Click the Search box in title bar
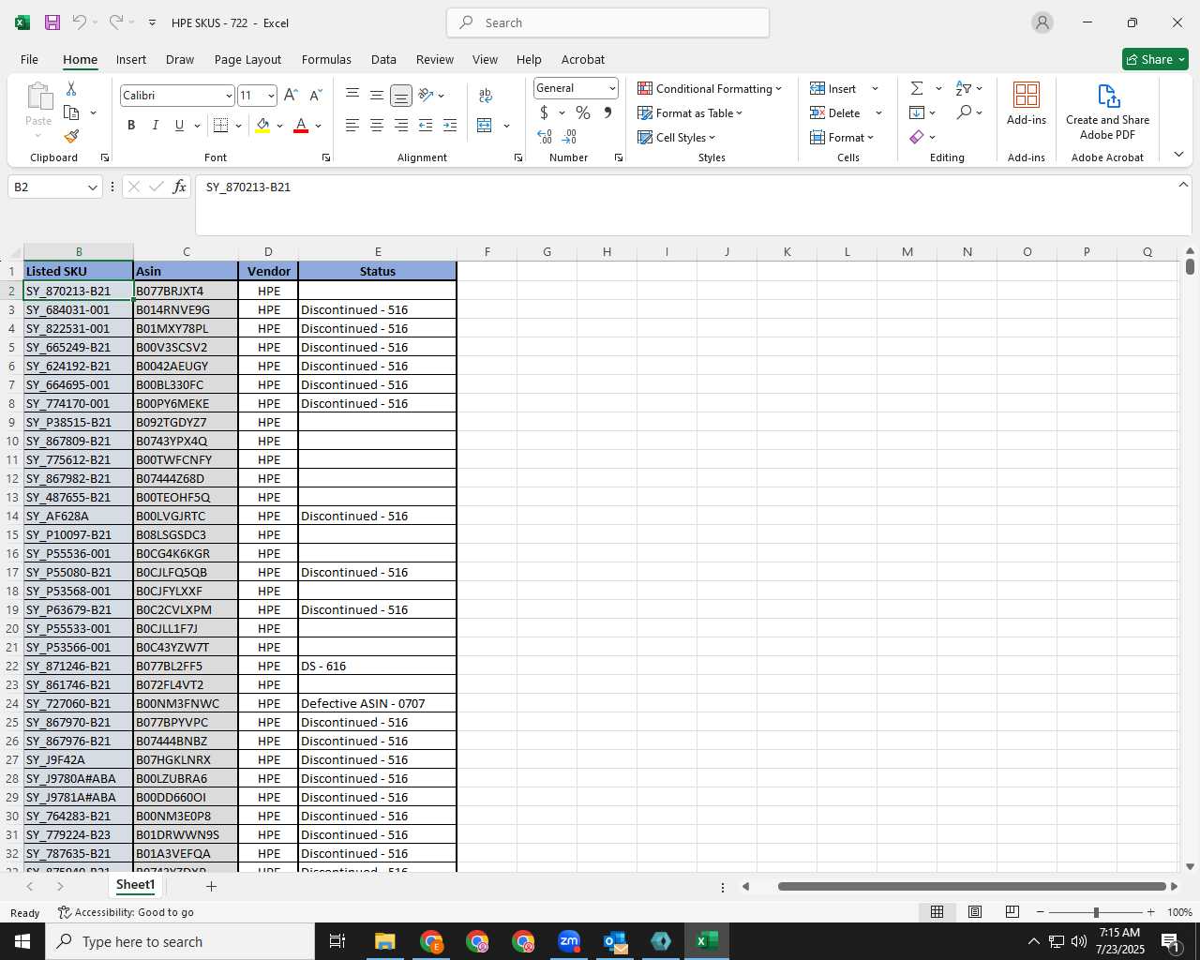Image resolution: width=1200 pixels, height=960 pixels. click(x=608, y=22)
